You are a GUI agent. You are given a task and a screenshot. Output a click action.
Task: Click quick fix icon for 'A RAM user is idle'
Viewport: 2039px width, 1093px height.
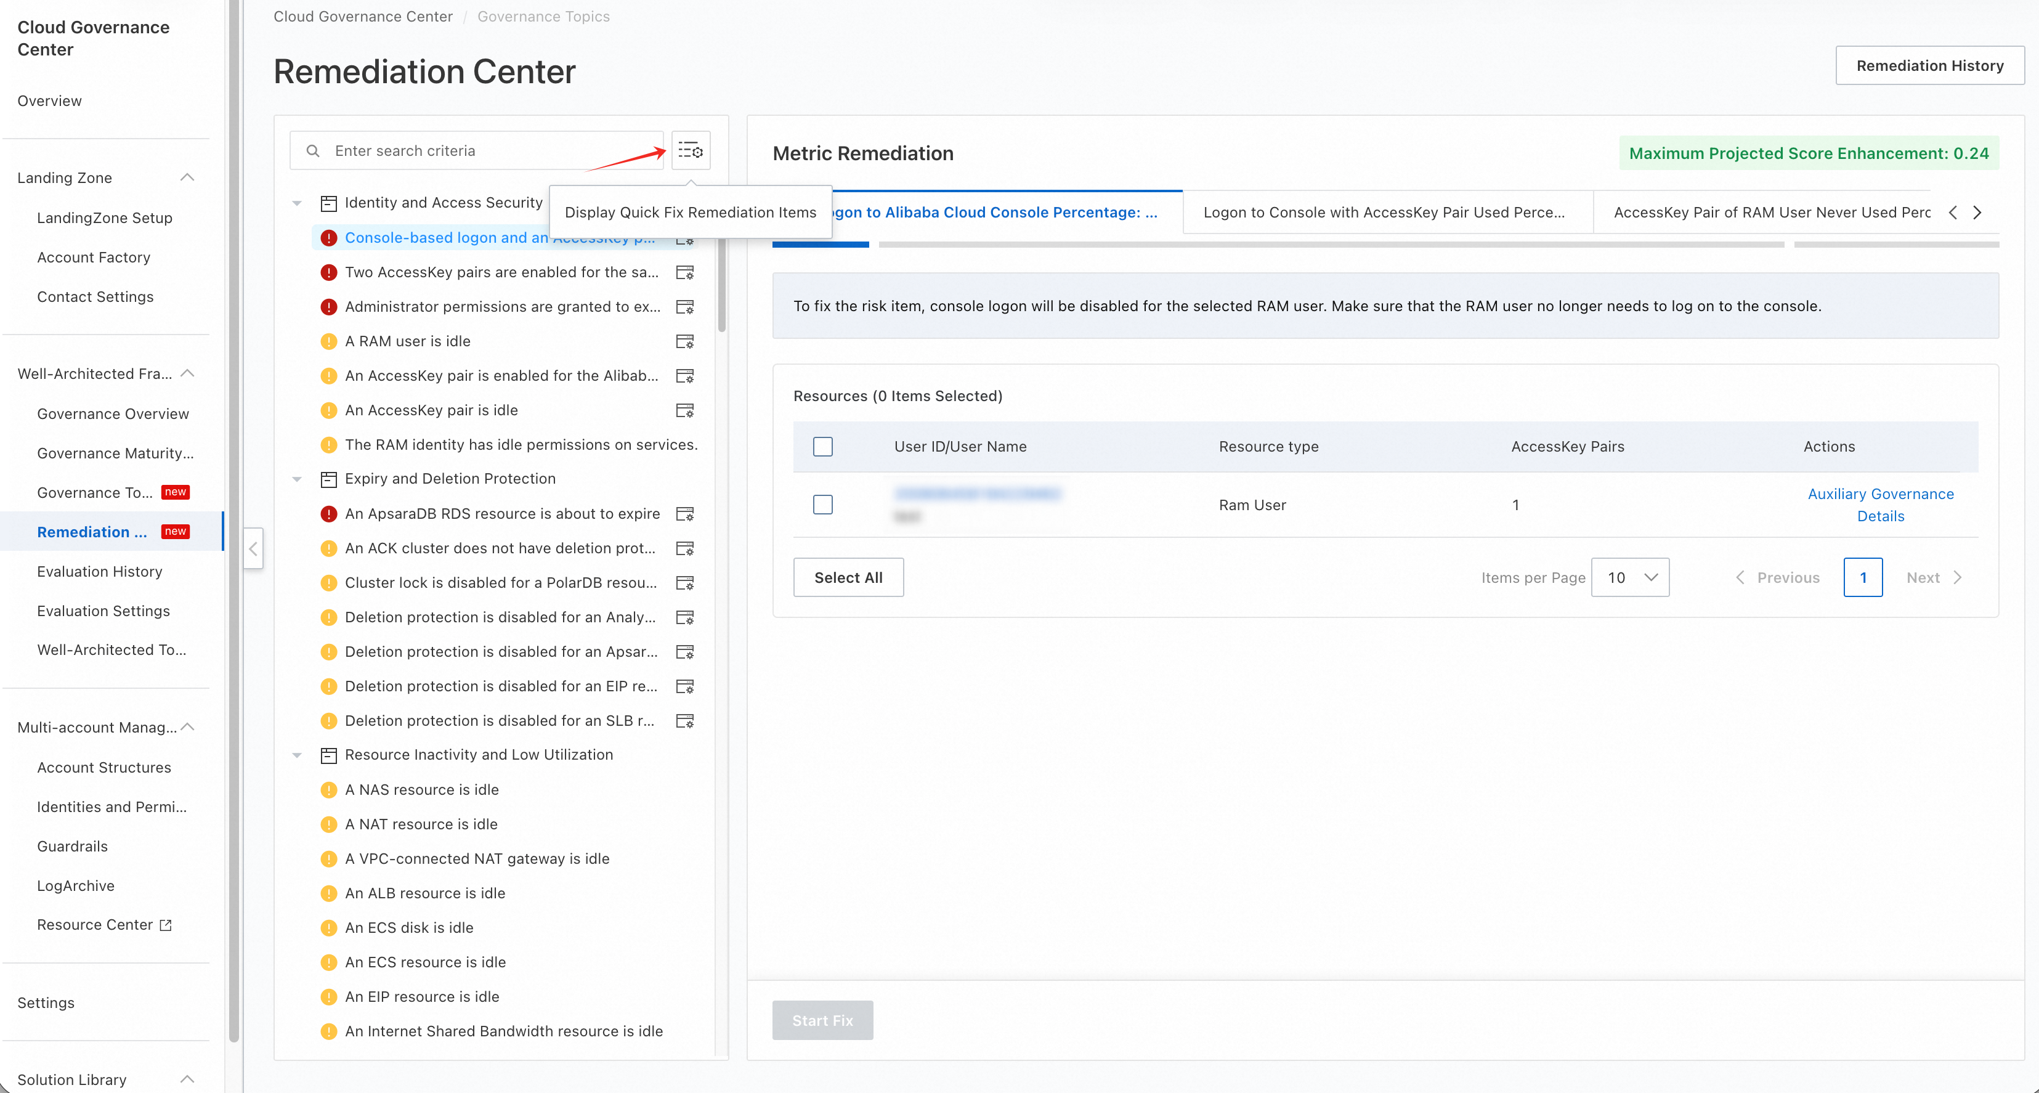(684, 341)
